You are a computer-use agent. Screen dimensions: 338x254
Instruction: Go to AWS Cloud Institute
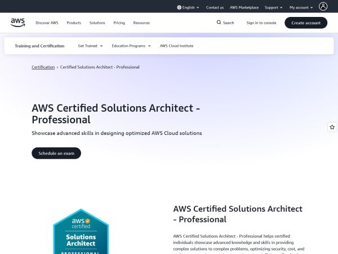(176, 46)
